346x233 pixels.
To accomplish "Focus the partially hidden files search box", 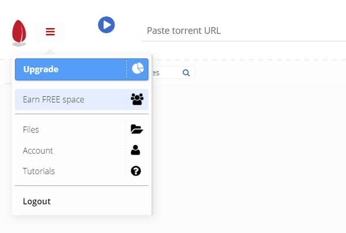I will click(x=173, y=72).
